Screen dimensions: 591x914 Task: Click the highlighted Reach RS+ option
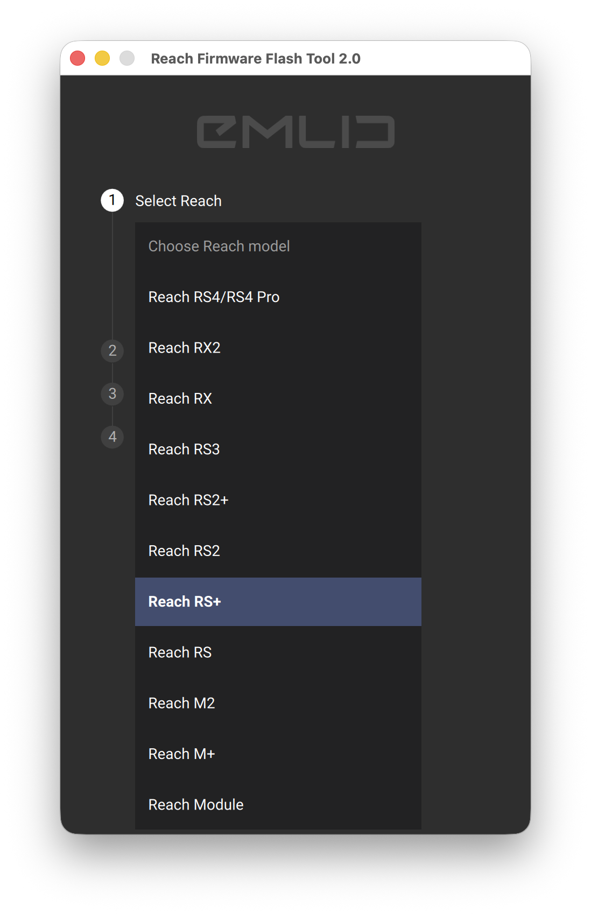[x=278, y=602]
